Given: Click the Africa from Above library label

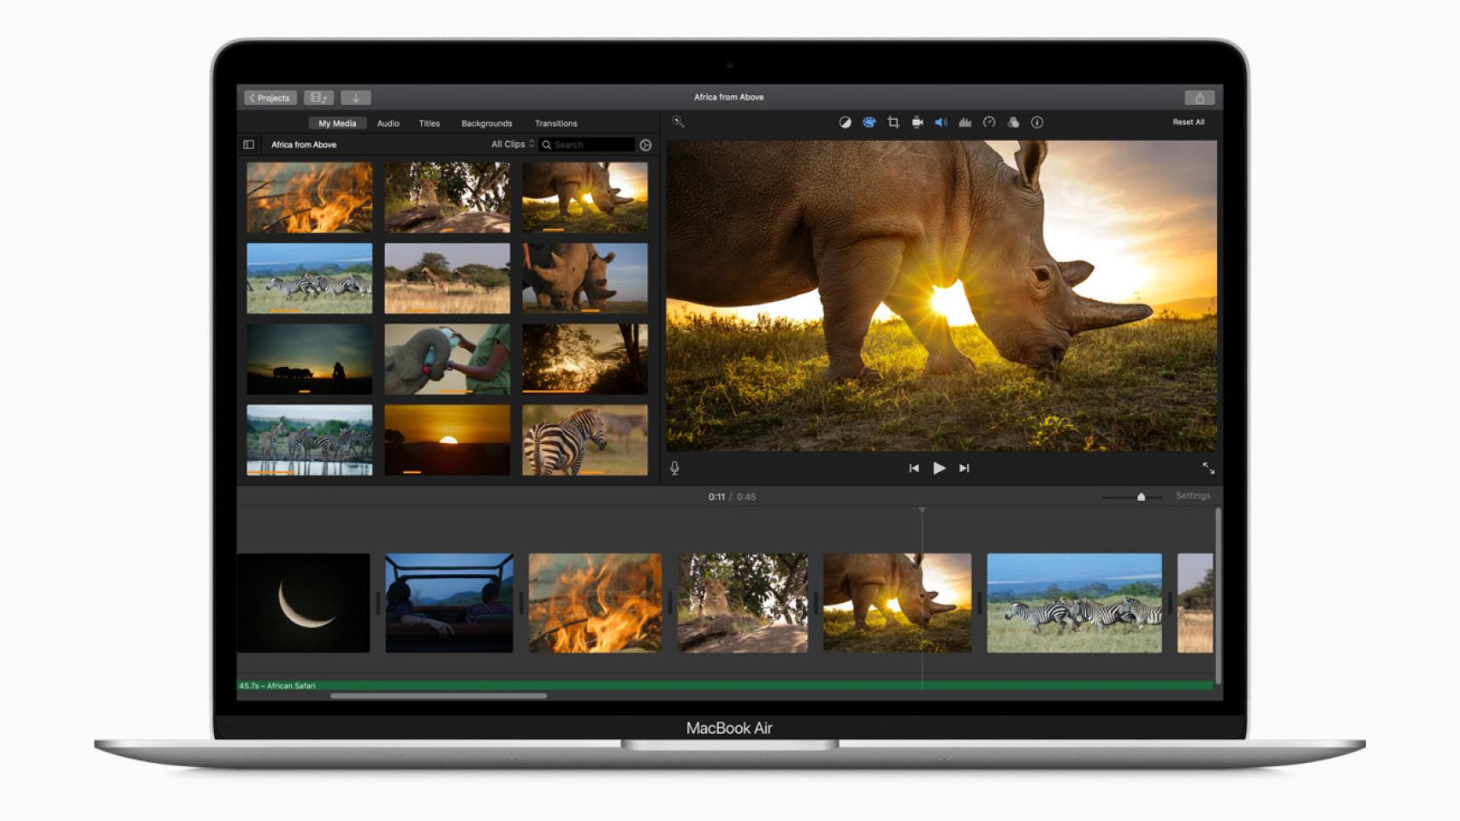Looking at the screenshot, I should click(x=304, y=145).
